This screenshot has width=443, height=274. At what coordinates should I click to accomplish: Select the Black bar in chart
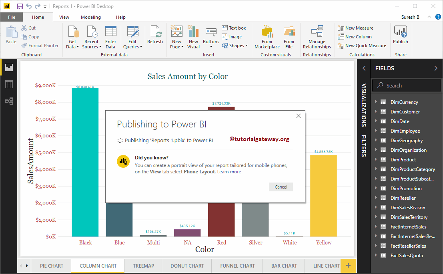(85, 163)
